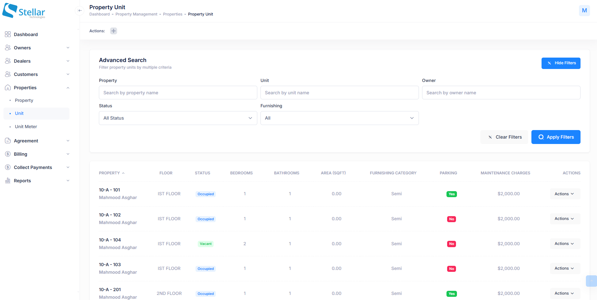Click the Apply Filters button

click(x=555, y=137)
